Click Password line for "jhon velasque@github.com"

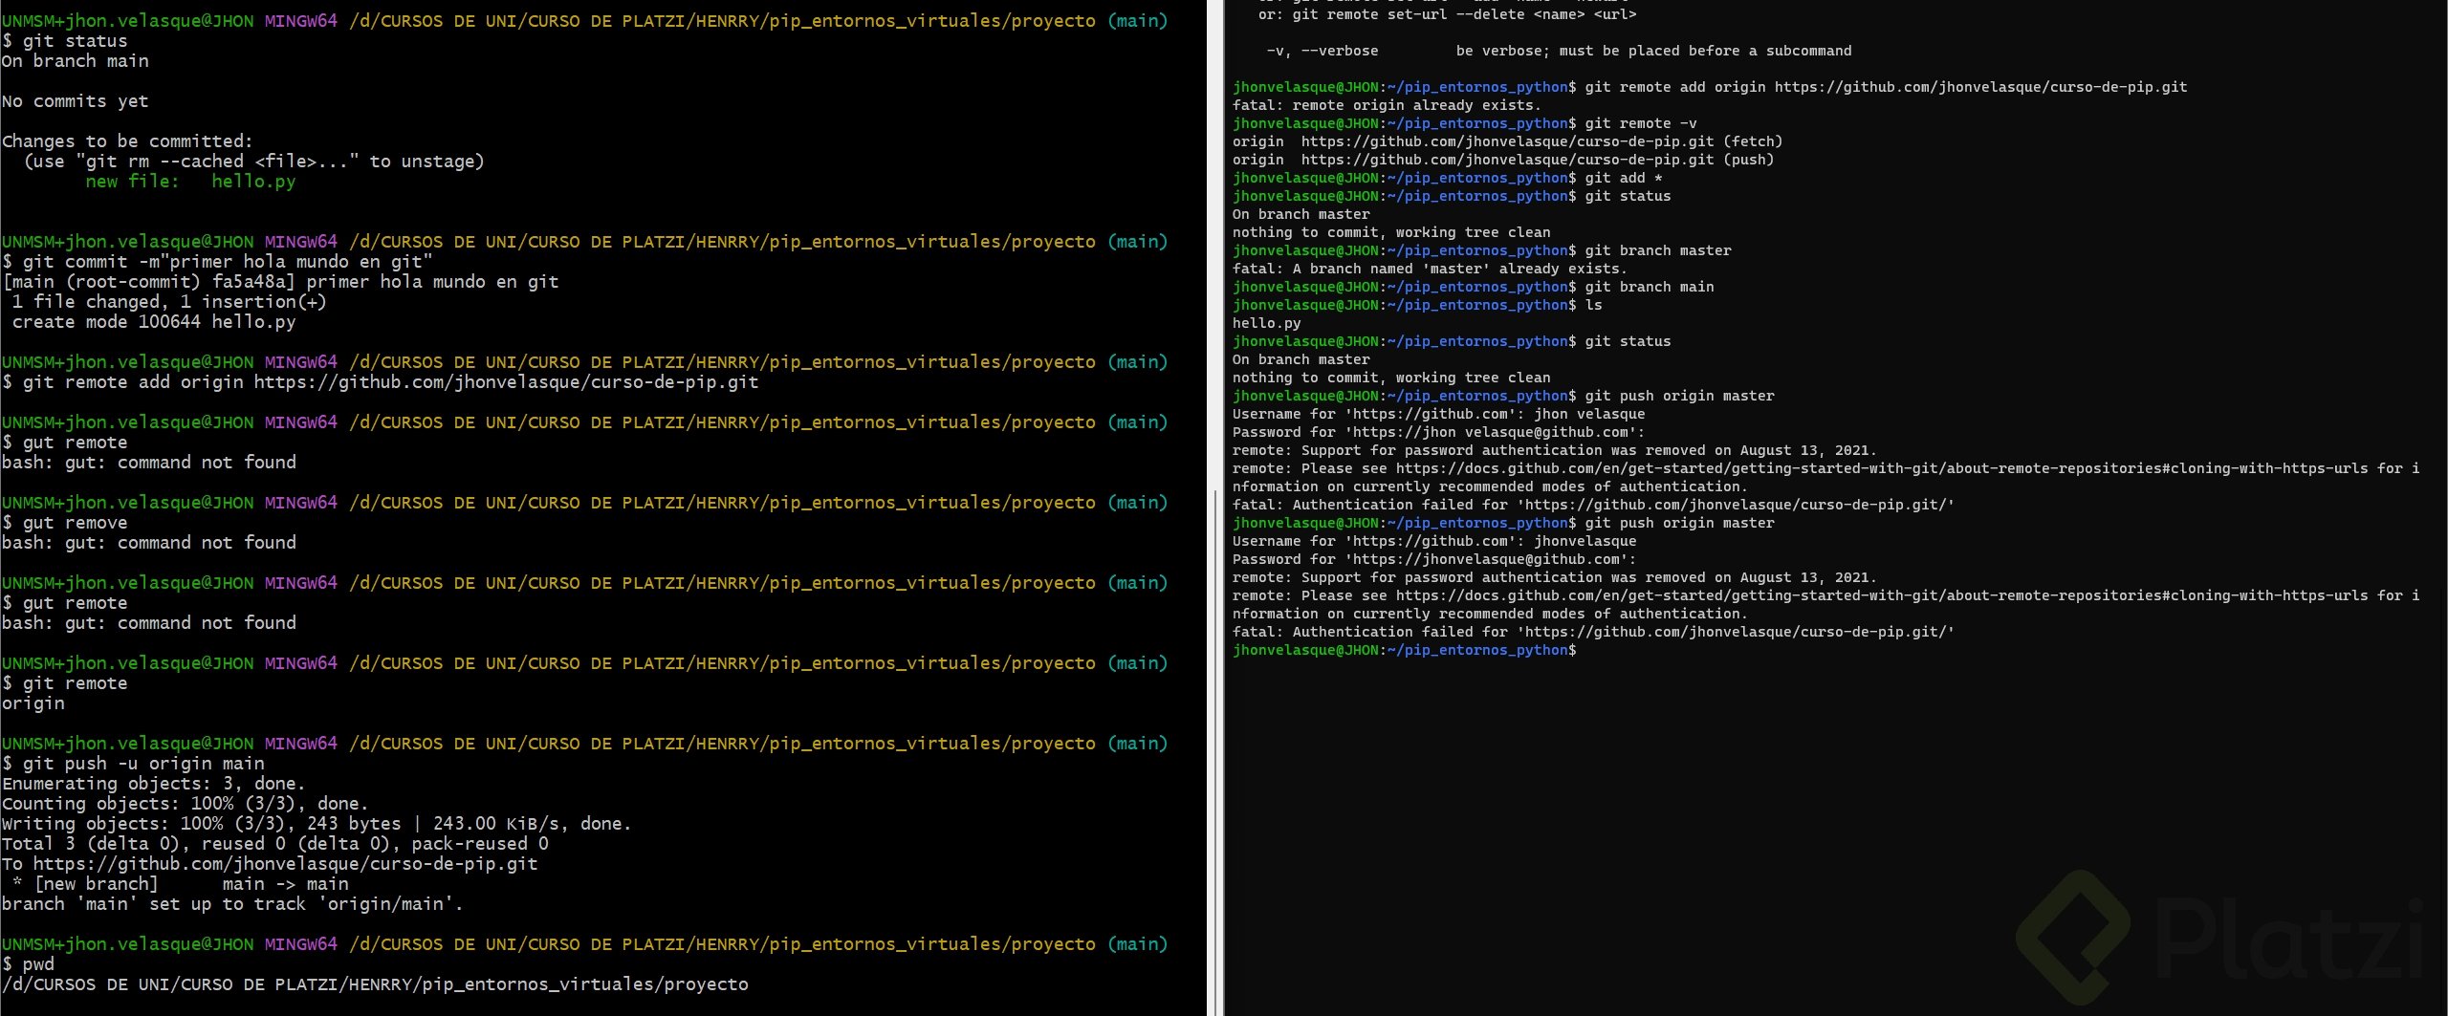pos(1439,432)
